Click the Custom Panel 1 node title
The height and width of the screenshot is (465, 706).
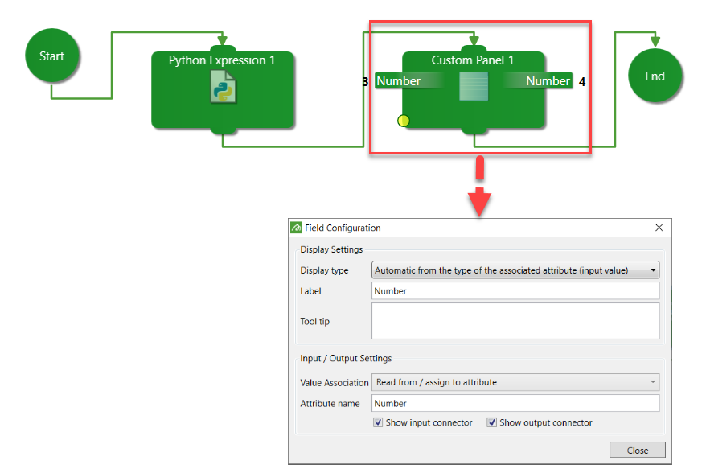coord(472,60)
